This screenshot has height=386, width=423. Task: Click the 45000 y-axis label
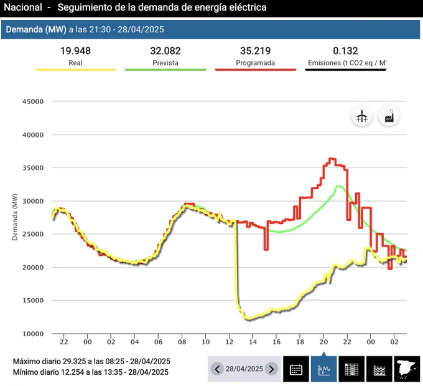point(33,101)
